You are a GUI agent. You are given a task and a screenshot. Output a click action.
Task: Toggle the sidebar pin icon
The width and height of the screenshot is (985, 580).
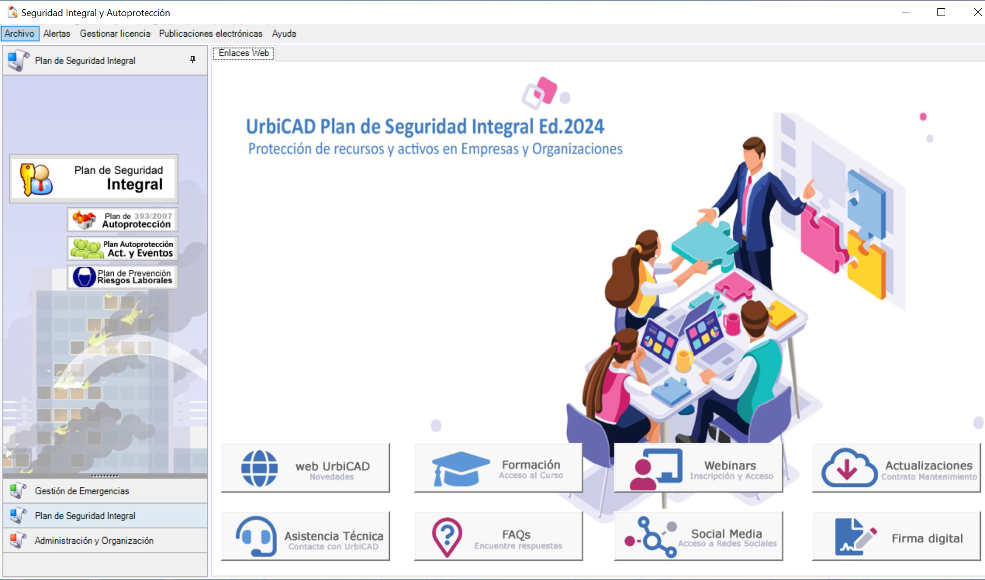(193, 60)
